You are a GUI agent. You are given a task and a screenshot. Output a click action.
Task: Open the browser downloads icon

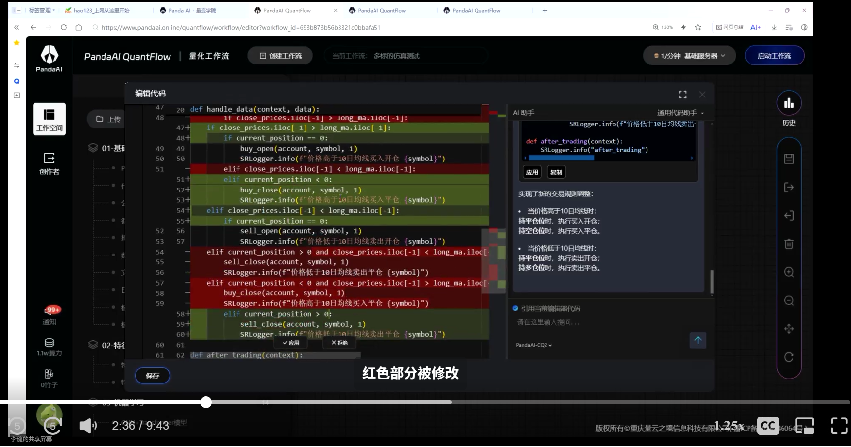click(774, 27)
